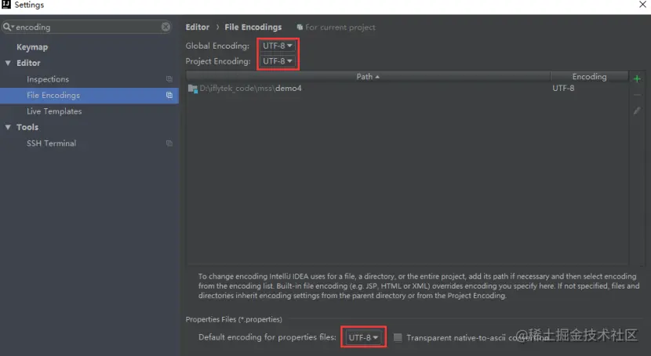Click the search magnifier icon
Screen dimensions: 651x356
[7, 27]
